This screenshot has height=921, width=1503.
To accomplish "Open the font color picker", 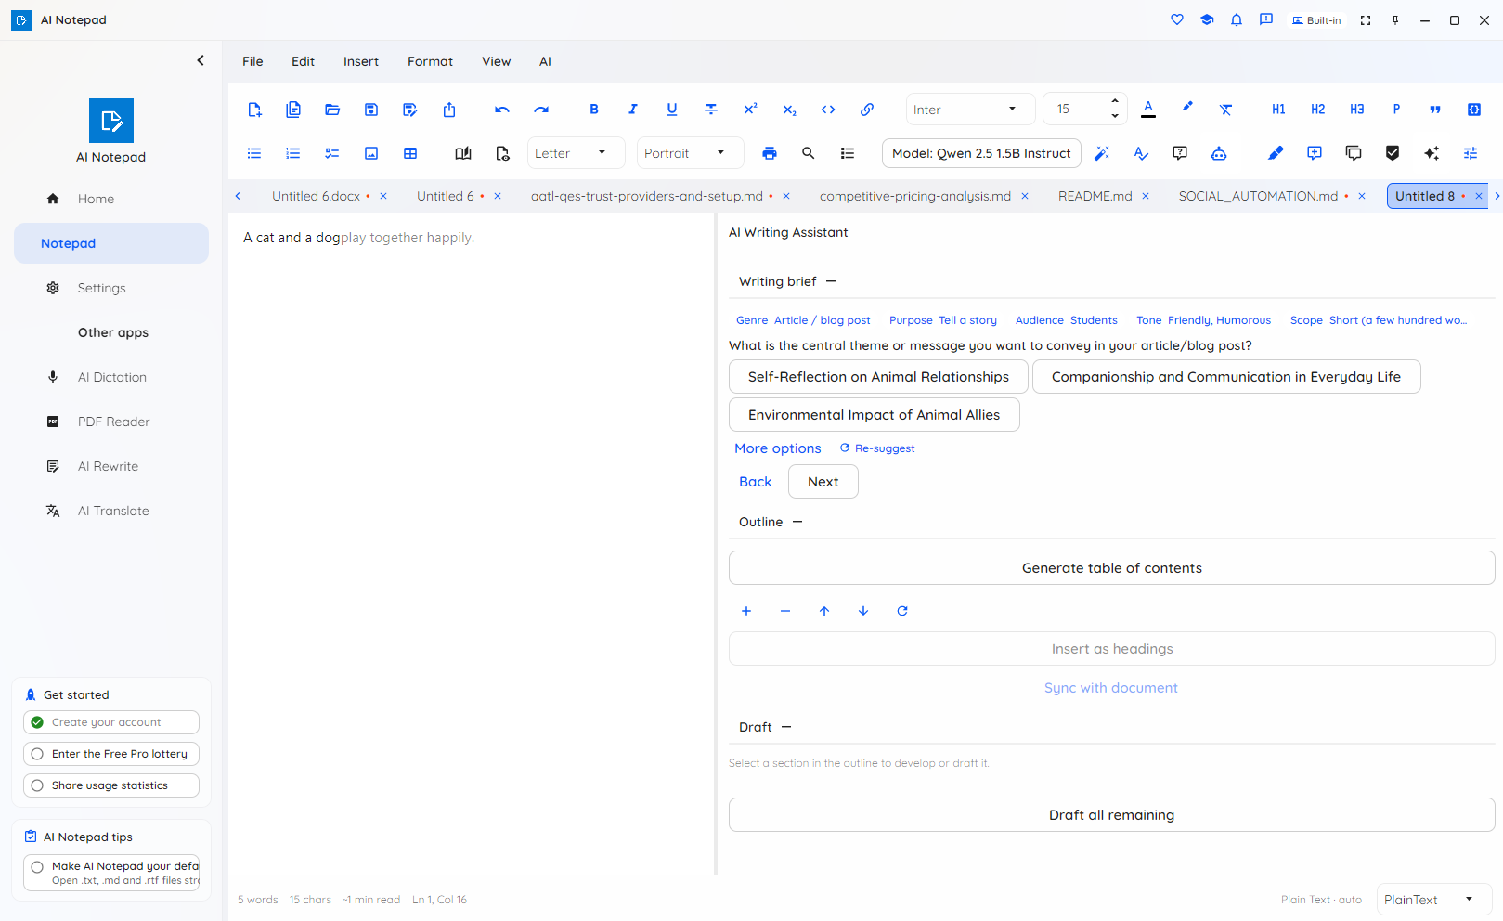I will pos(1148,110).
